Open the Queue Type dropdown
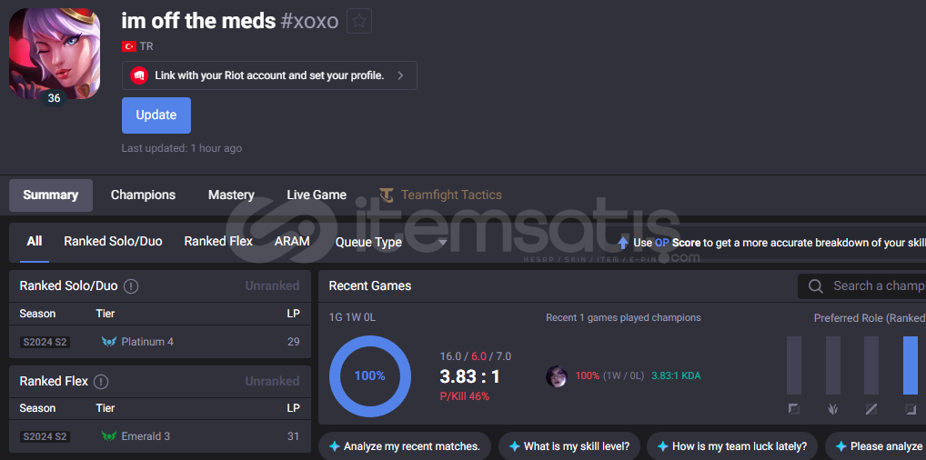Image resolution: width=926 pixels, height=460 pixels. [x=391, y=242]
